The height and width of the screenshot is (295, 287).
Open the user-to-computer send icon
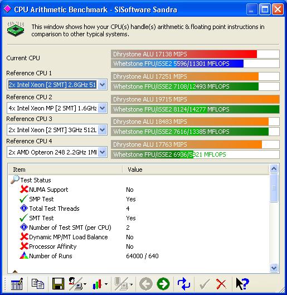(x=76, y=284)
